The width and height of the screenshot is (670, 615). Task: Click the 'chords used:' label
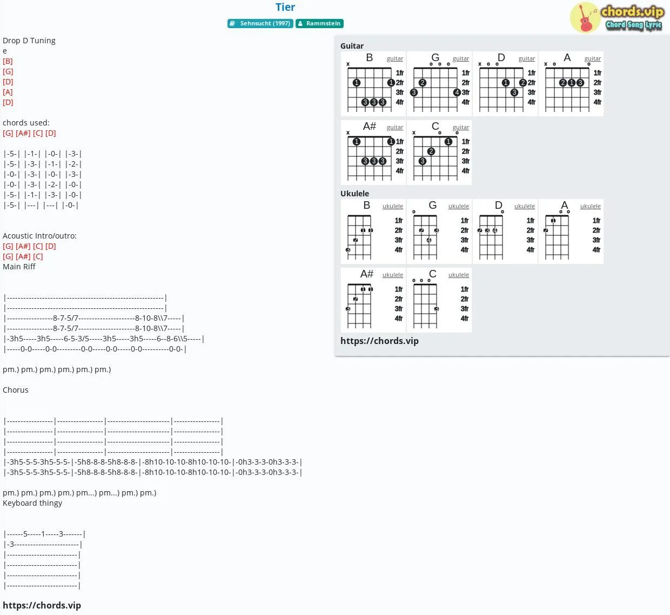pos(26,123)
